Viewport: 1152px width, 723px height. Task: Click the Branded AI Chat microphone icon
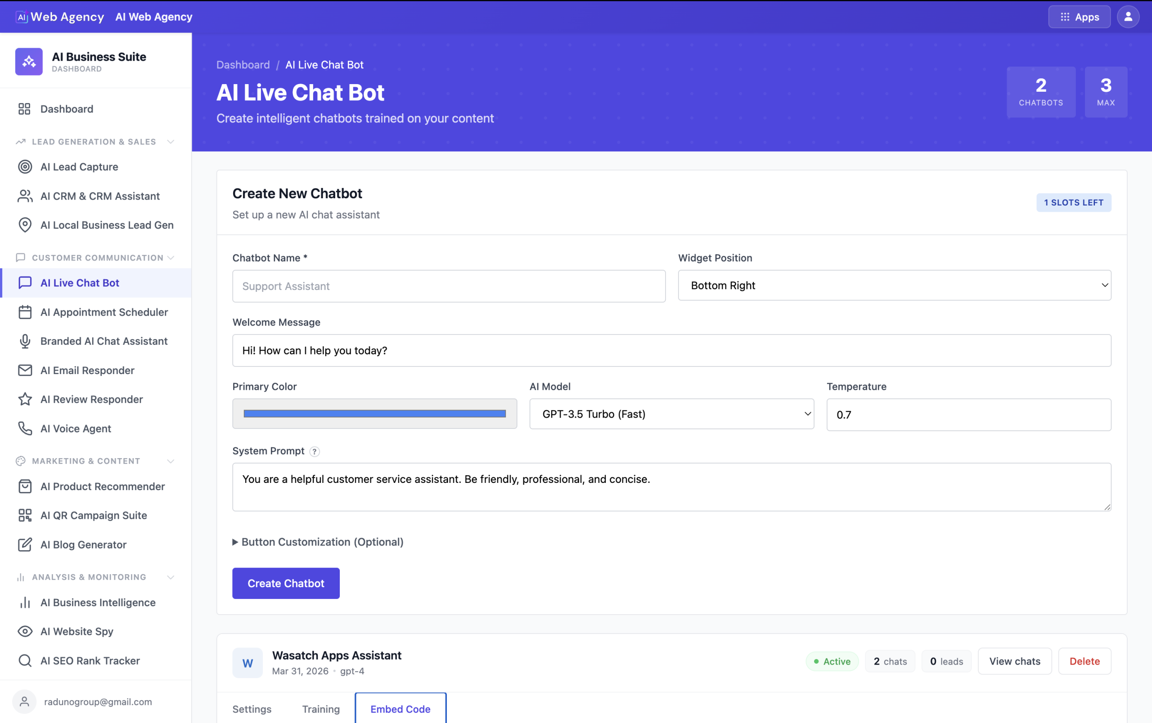pyautogui.click(x=25, y=341)
